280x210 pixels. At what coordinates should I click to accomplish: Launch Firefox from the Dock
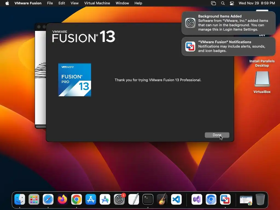62,199
